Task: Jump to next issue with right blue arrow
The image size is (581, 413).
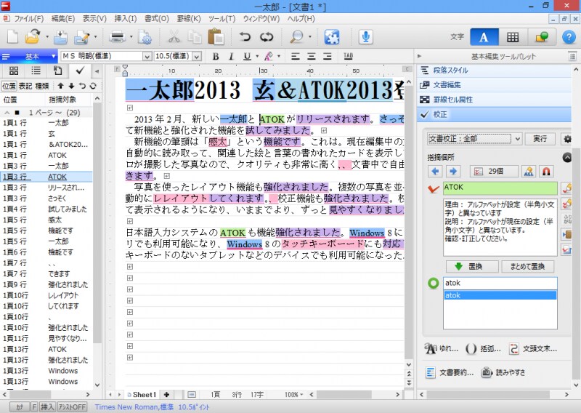Action: [452, 171]
